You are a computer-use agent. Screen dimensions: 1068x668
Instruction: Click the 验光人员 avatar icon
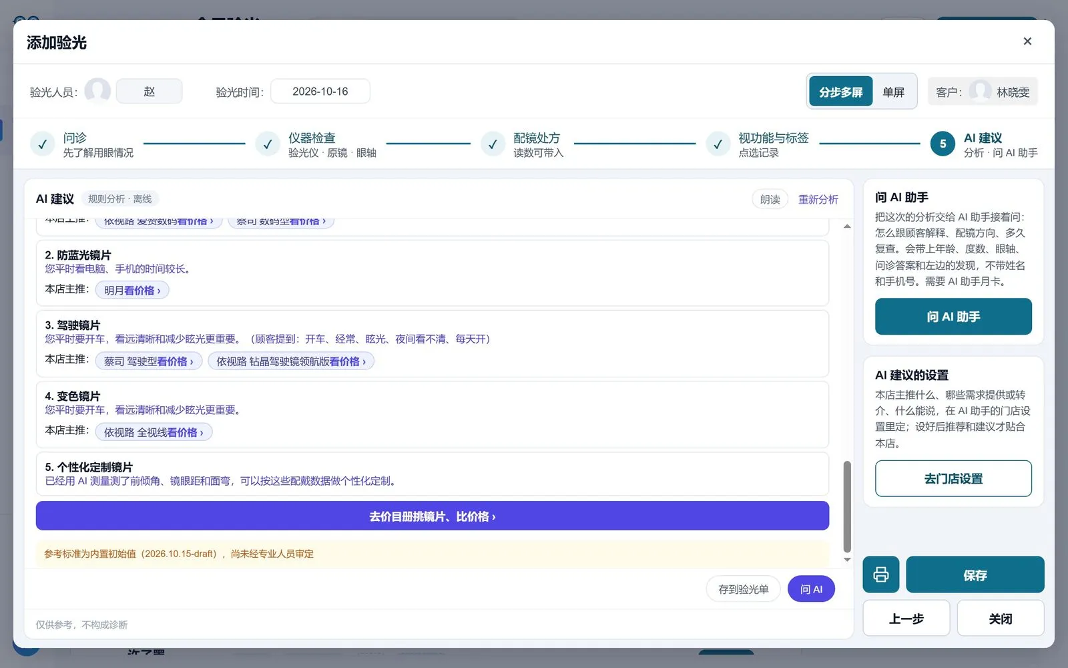pos(97,91)
